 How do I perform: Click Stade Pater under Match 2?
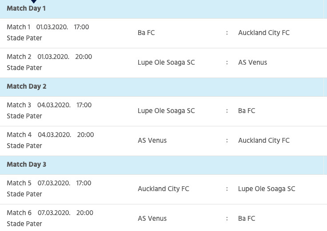pyautogui.click(x=24, y=68)
